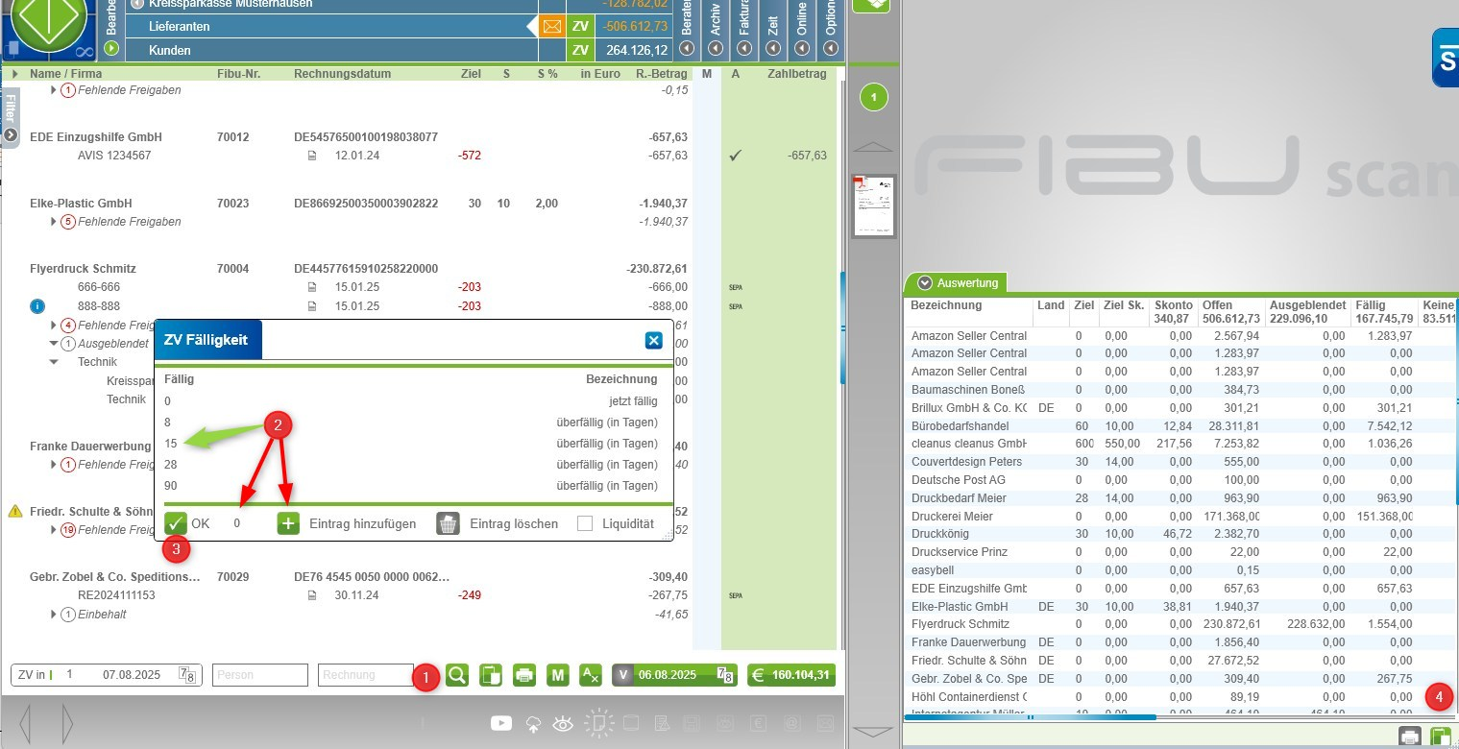Click the magnifier search icon in bottom toolbar
The height and width of the screenshot is (749, 1459).
(x=457, y=675)
